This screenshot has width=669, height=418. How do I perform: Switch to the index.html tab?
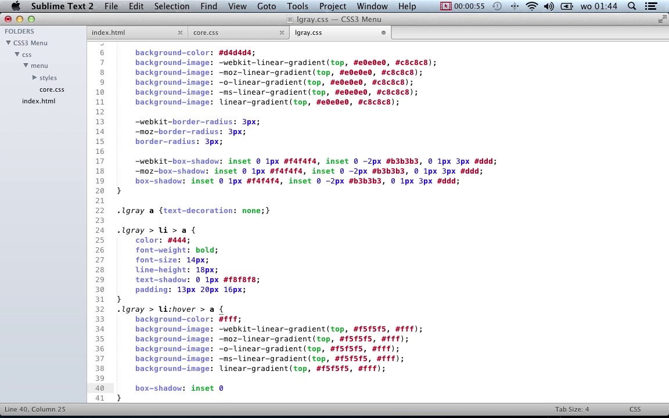tap(109, 33)
